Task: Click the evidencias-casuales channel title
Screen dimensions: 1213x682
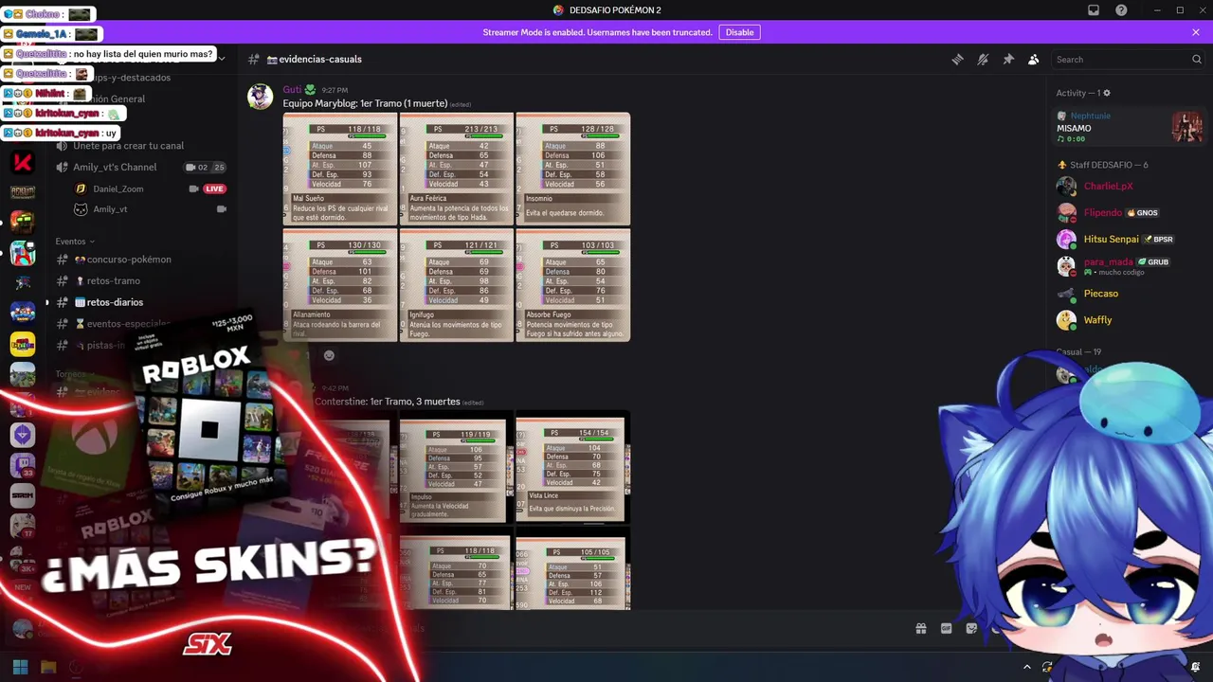Action: coord(319,59)
